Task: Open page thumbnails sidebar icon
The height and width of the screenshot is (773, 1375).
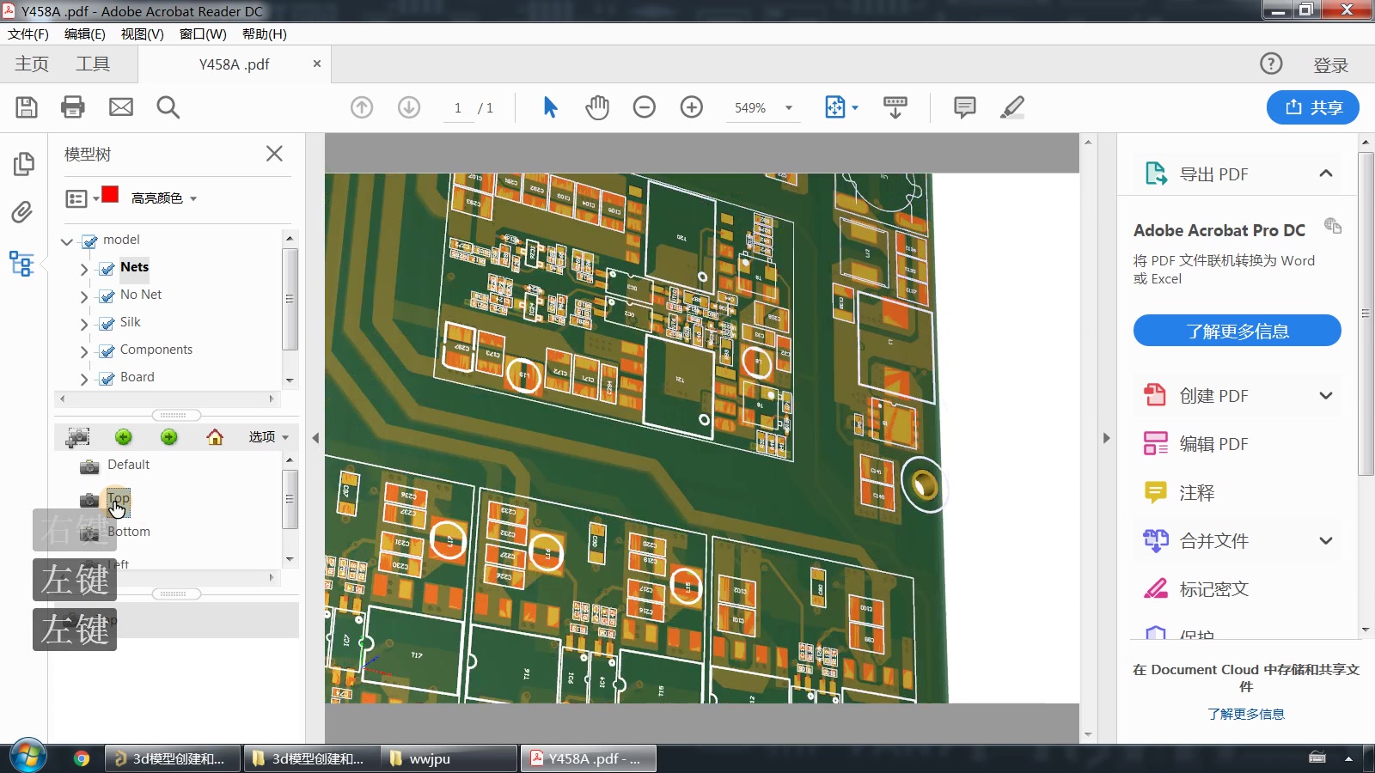Action: point(23,164)
